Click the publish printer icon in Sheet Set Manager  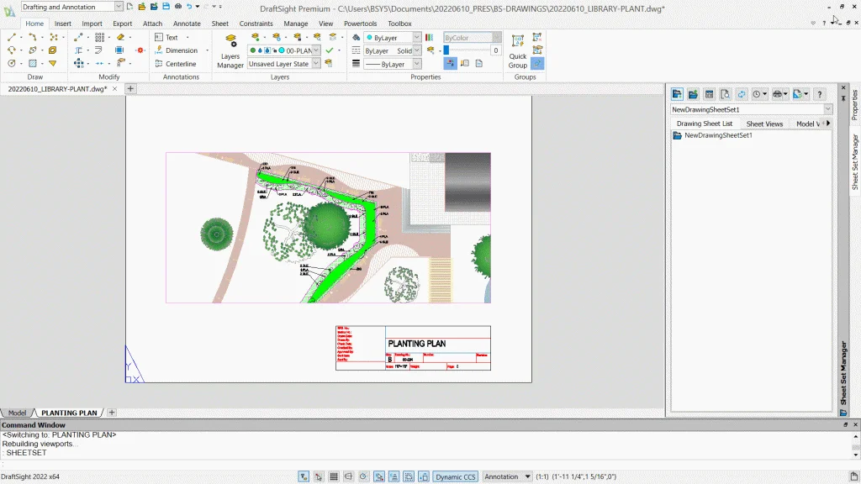click(779, 94)
